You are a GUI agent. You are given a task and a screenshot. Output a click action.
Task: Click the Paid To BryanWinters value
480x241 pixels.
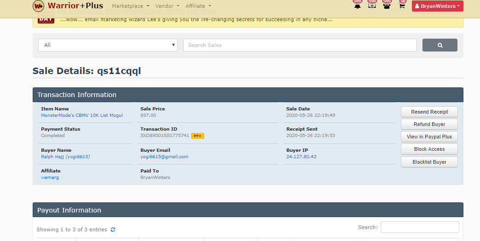click(x=155, y=178)
